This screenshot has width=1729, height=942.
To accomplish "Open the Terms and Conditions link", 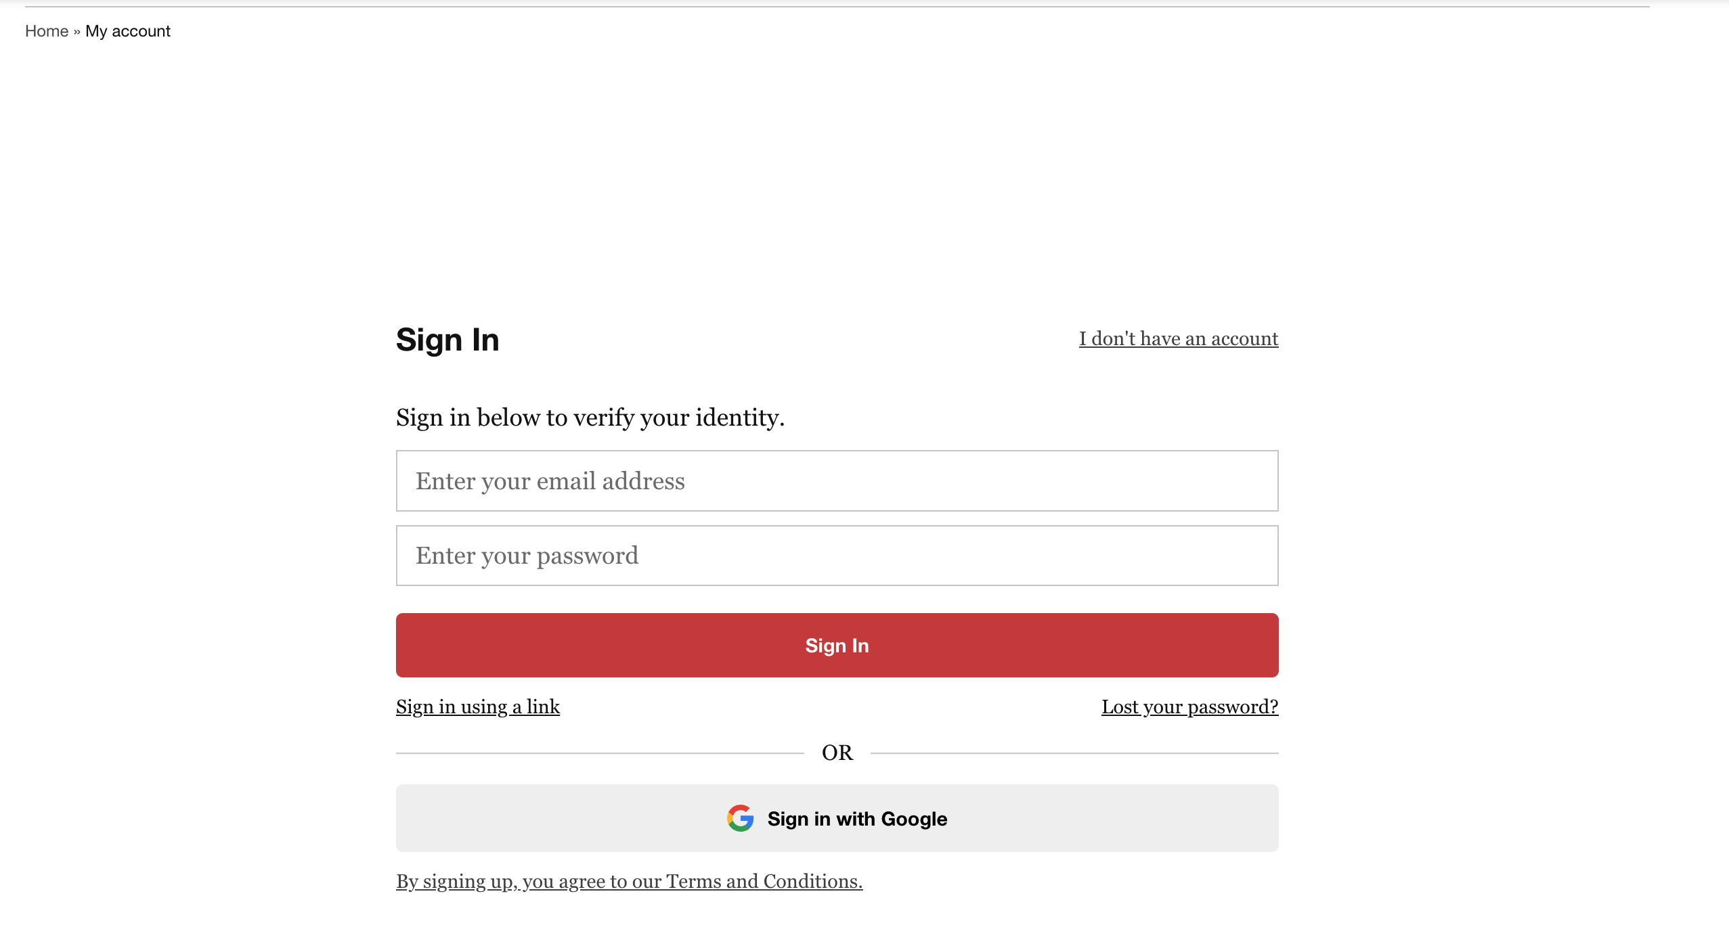I will (630, 881).
